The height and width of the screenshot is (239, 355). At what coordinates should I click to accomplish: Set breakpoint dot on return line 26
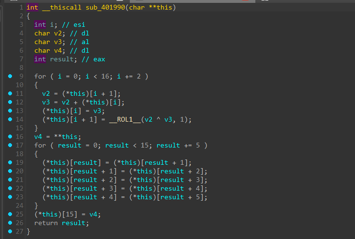coord(10,223)
